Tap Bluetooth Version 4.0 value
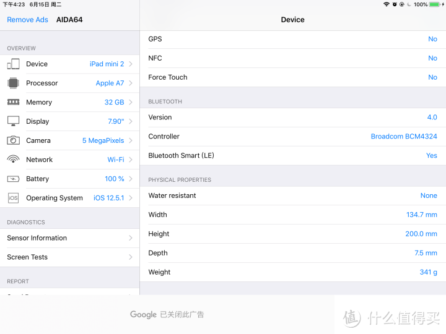The height and width of the screenshot is (334, 446). 432,117
